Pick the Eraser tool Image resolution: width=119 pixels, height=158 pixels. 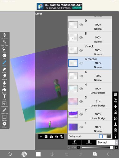coord(4,70)
